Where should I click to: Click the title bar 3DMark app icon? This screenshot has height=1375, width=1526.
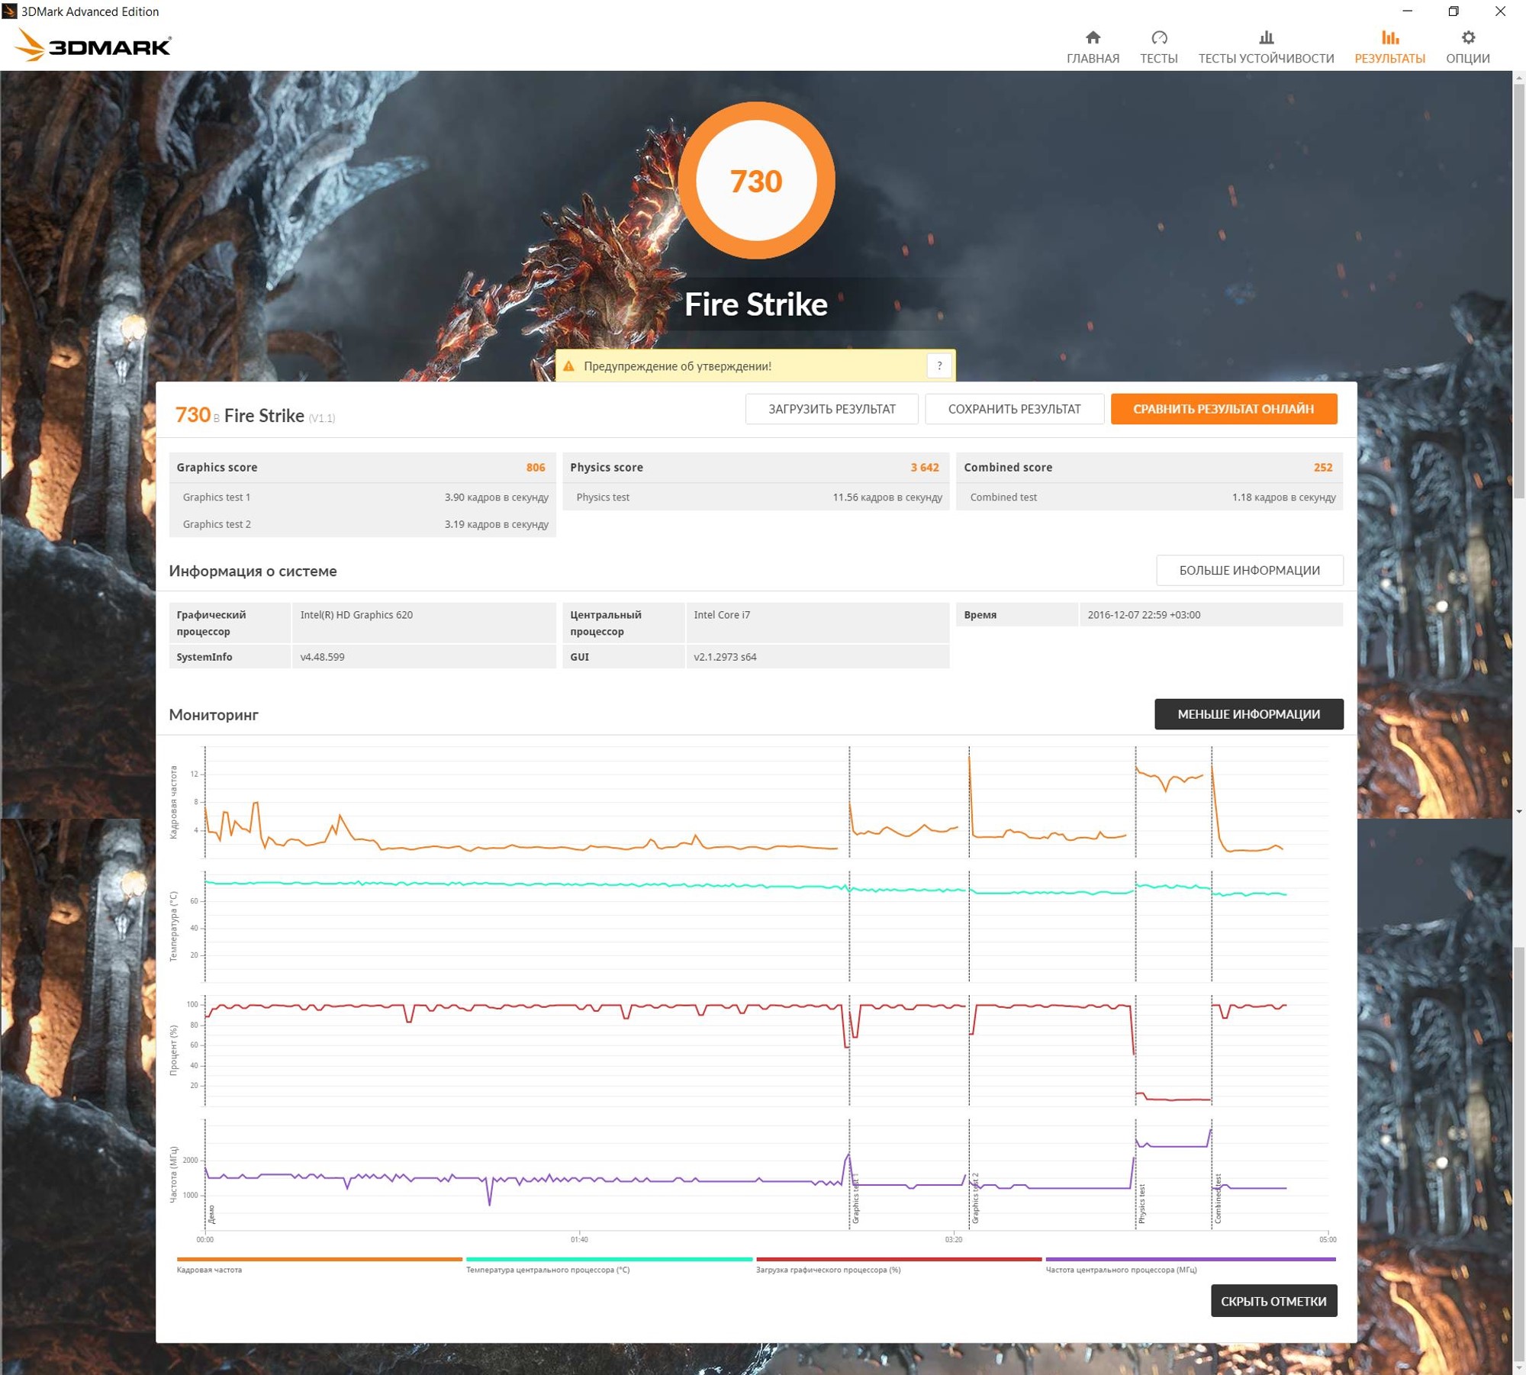(9, 11)
